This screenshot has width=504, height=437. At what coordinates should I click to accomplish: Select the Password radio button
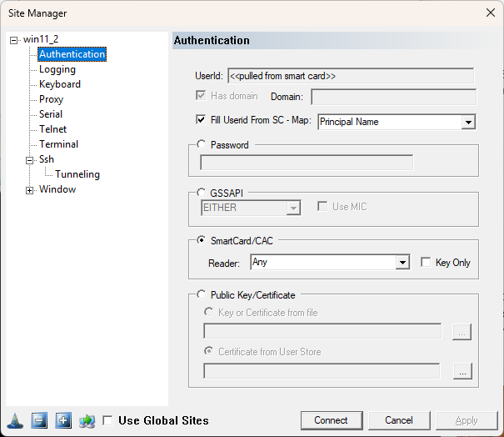click(201, 144)
